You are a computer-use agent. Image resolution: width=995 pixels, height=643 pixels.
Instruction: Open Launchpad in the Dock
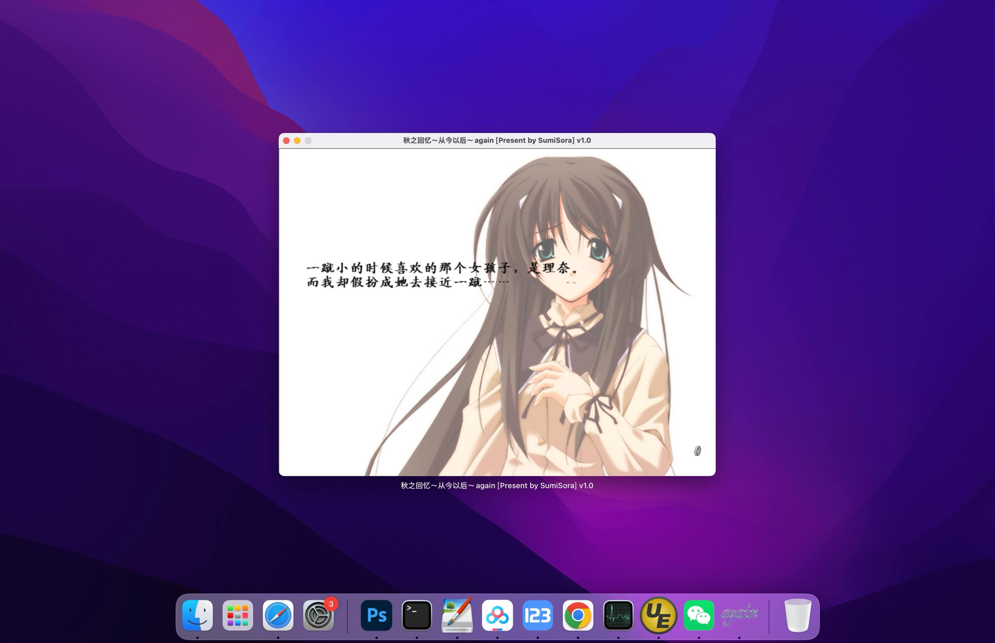238,615
